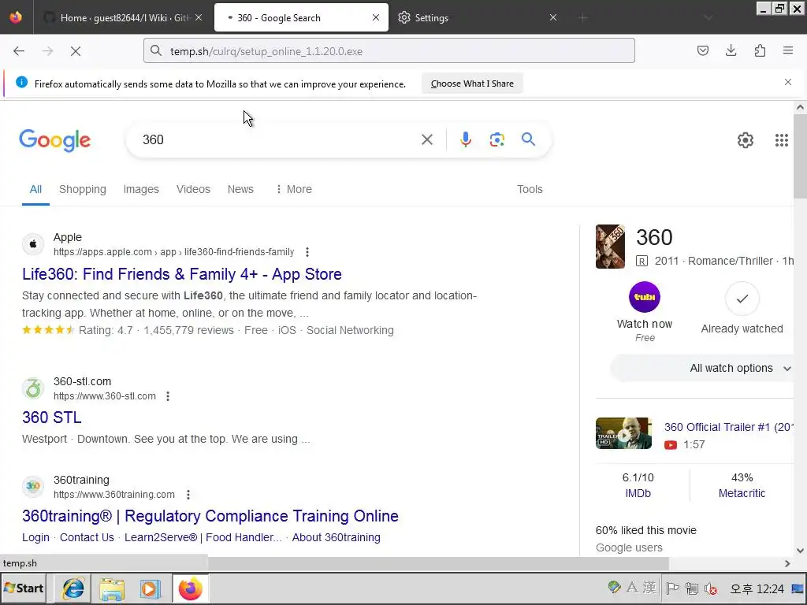Viewport: 807px width, 605px height.
Task: Open a new tab with plus button
Action: click(582, 18)
